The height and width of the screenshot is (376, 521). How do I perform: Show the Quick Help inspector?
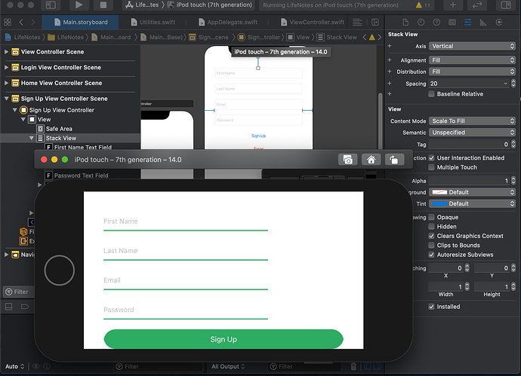[436, 22]
